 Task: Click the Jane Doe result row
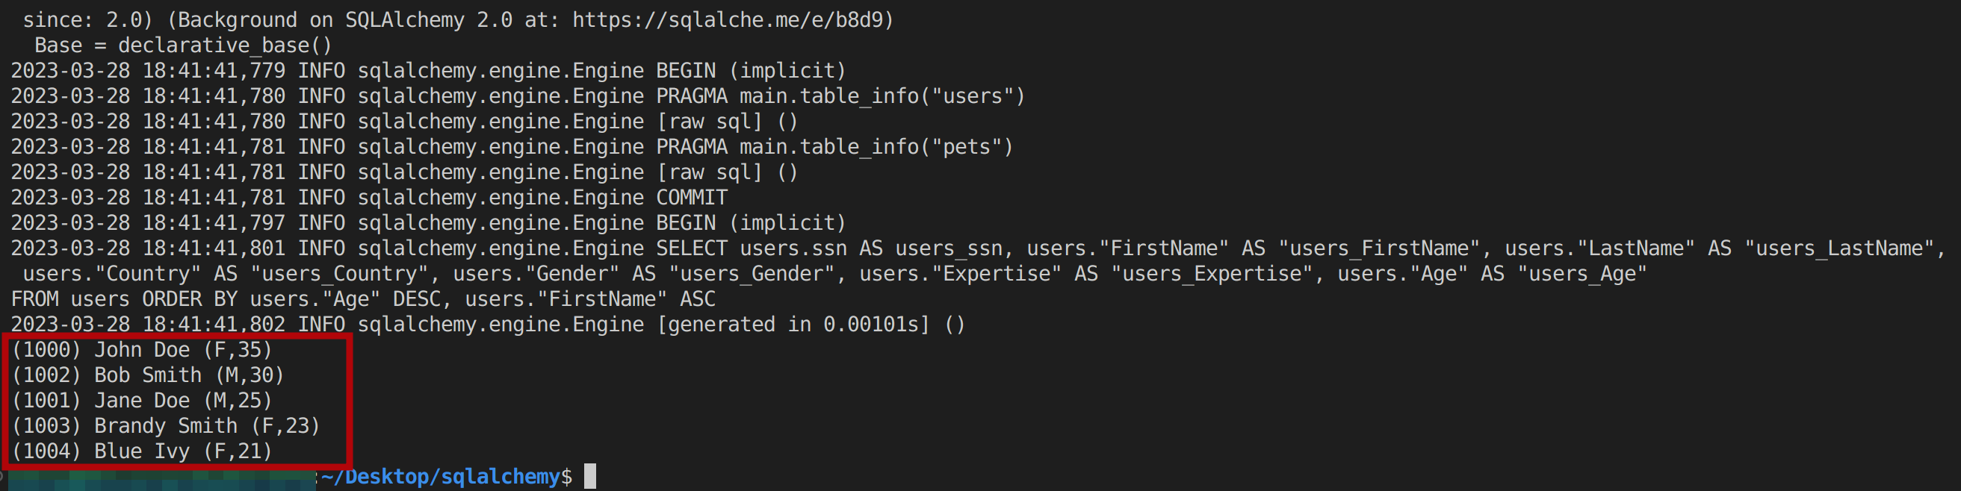coord(142,401)
